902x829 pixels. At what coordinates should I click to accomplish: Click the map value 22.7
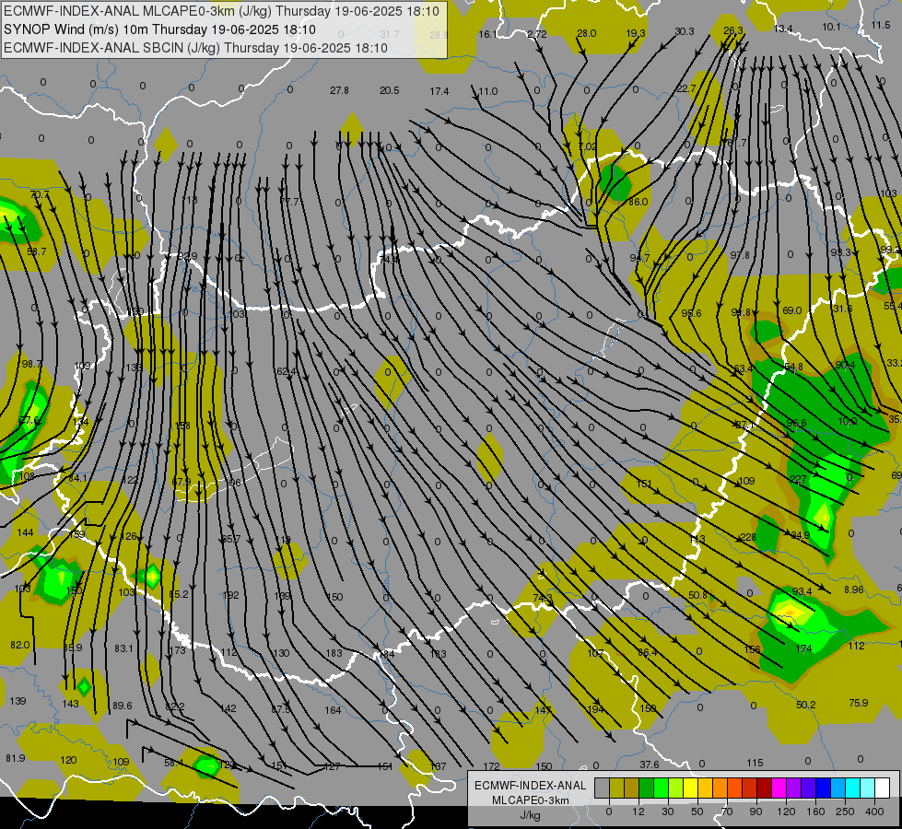[x=685, y=88]
